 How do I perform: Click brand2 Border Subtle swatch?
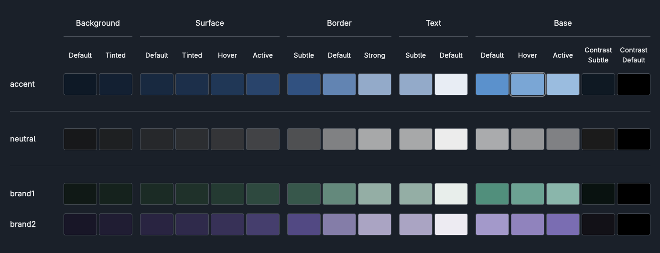pyautogui.click(x=304, y=224)
